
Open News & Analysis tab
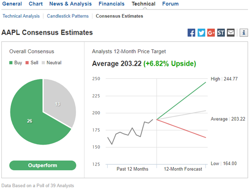pyautogui.click(x=70, y=3)
